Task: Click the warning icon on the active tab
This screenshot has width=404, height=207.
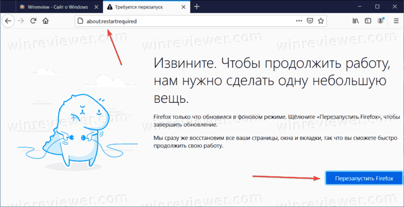Action: point(110,7)
